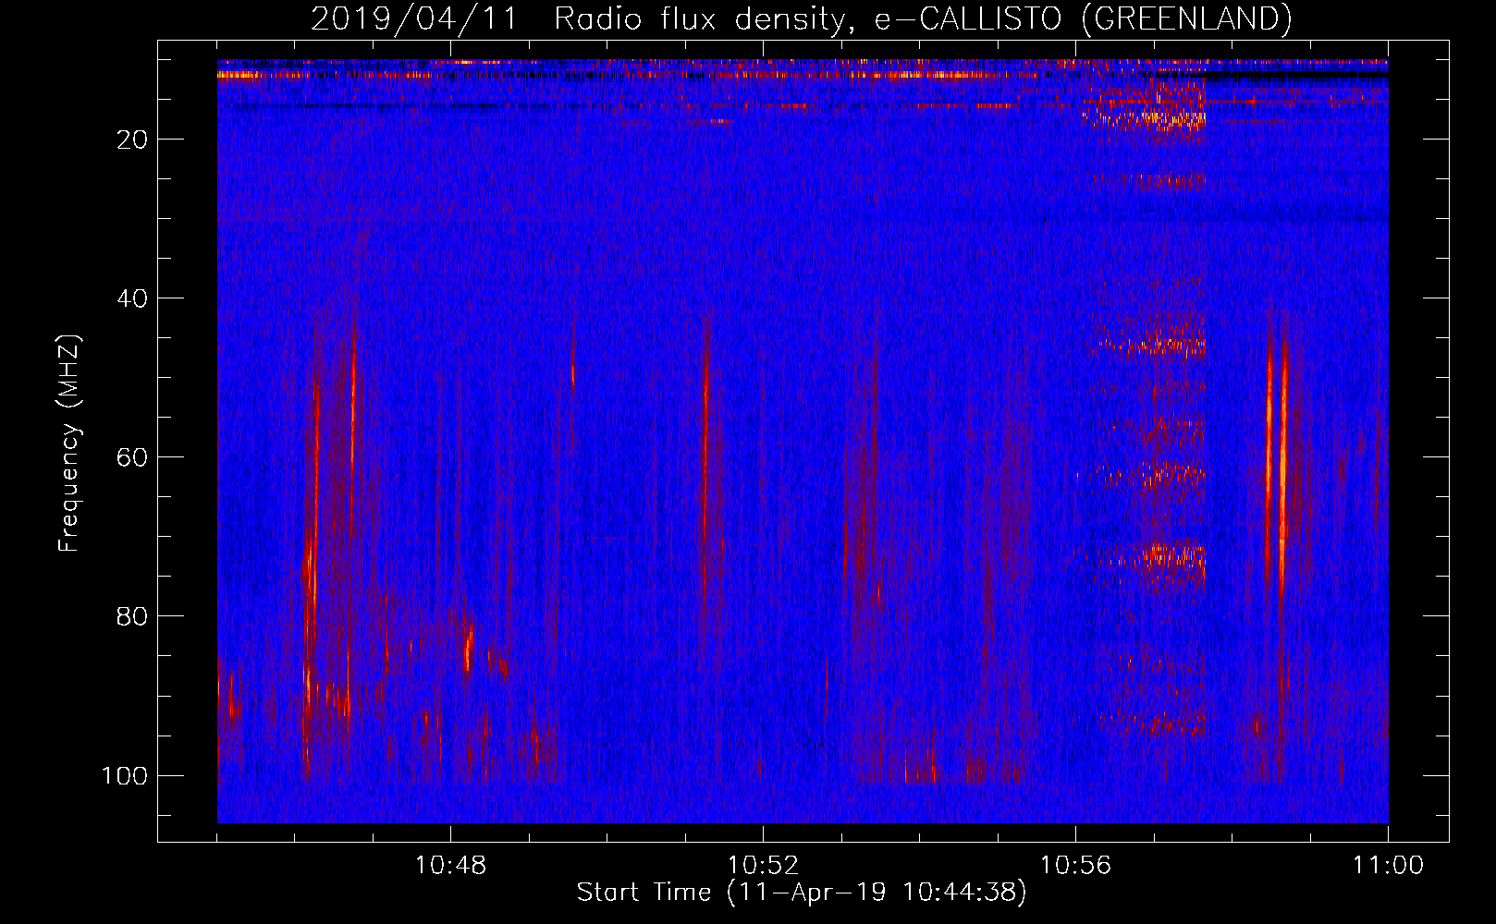Image resolution: width=1496 pixels, height=924 pixels.
Task: Click the 'Frequency (MHZ)' axis label
Action: tap(69, 444)
